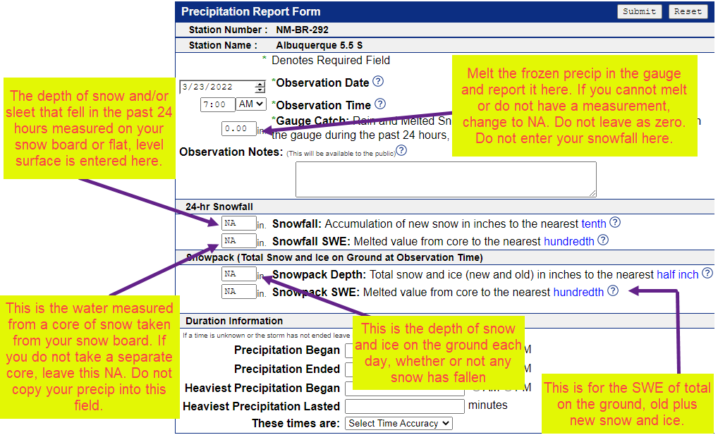Click the 'hundredth' link in Snowpack SWE row
Image resolution: width=718 pixels, height=435 pixels.
[x=578, y=292]
